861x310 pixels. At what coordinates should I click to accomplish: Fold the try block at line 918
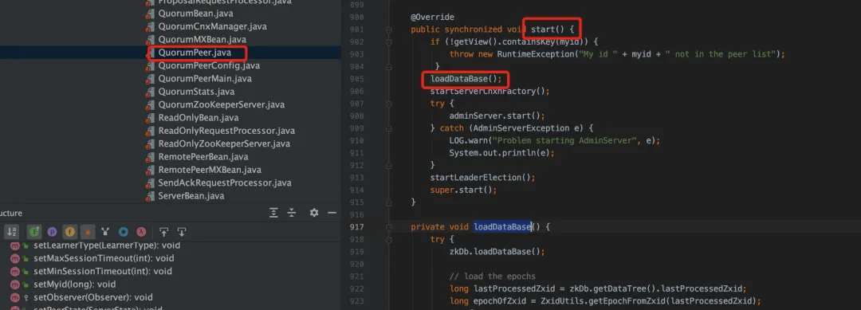click(388, 239)
